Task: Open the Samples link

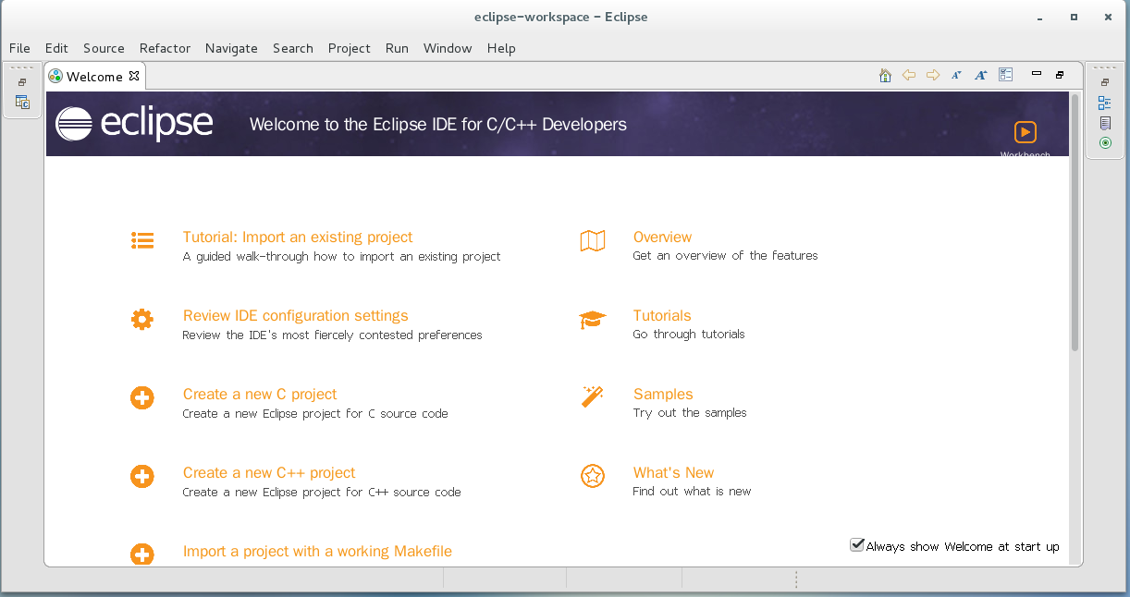Action: pyautogui.click(x=663, y=395)
